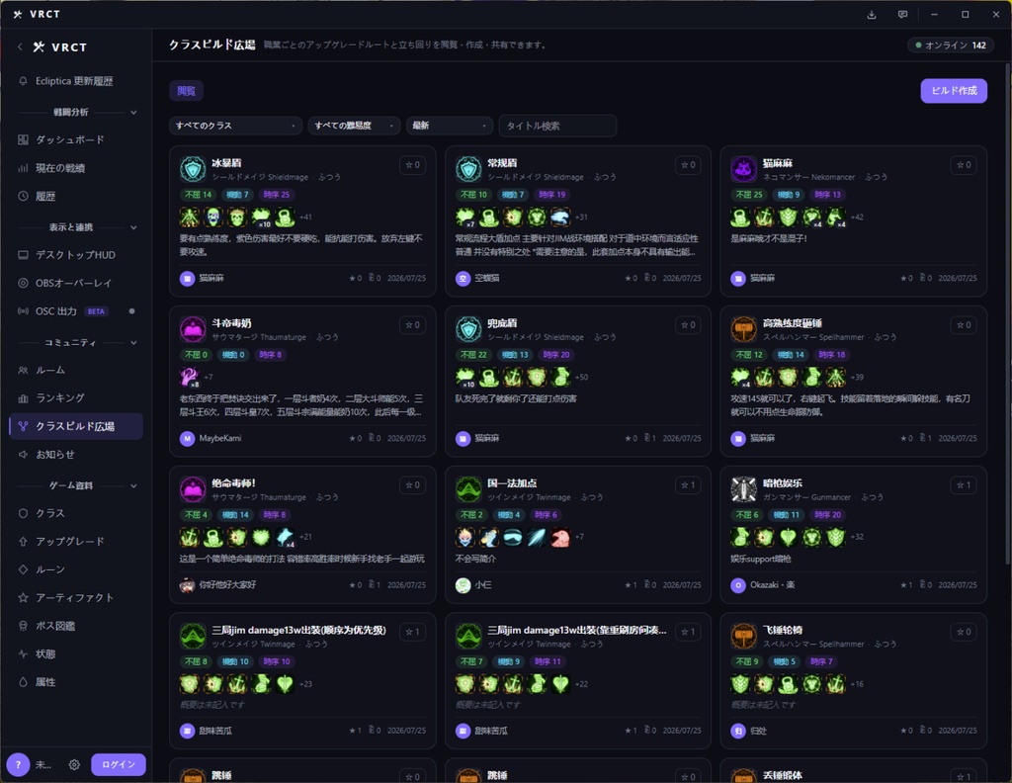Viewport: 1012px width, 783px height.
Task: Click author MaybeKami on 斗帝毒奶 card
Action: coord(211,438)
